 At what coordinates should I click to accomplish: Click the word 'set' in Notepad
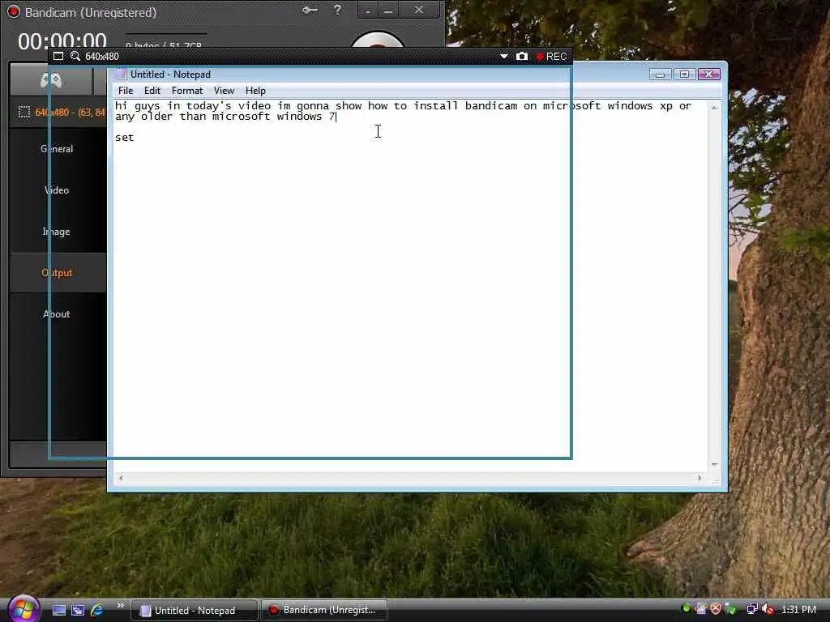coord(124,138)
